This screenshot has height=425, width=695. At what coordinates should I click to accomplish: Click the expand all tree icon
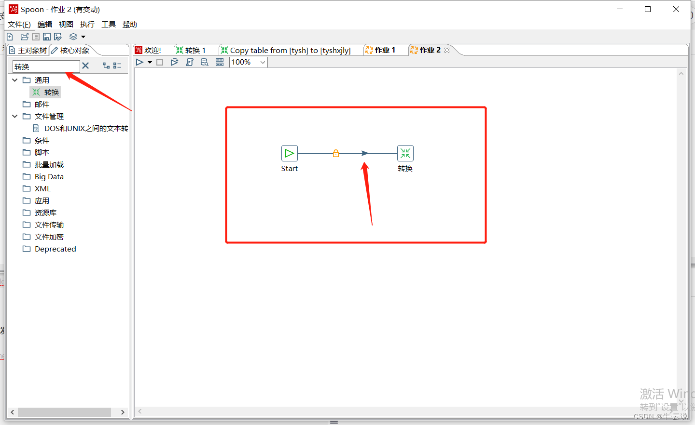pos(106,66)
